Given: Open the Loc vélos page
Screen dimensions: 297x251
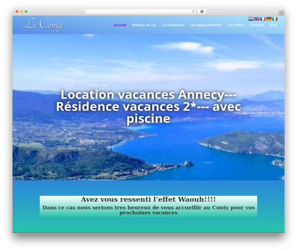Looking at the screenshot, I should pyautogui.click(x=236, y=25).
